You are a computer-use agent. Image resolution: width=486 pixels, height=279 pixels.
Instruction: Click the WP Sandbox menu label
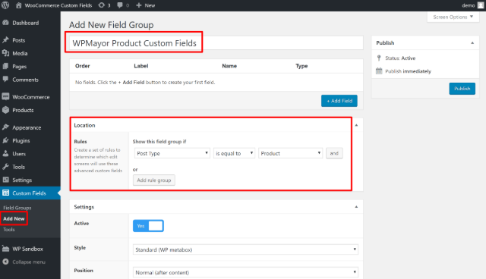click(27, 249)
